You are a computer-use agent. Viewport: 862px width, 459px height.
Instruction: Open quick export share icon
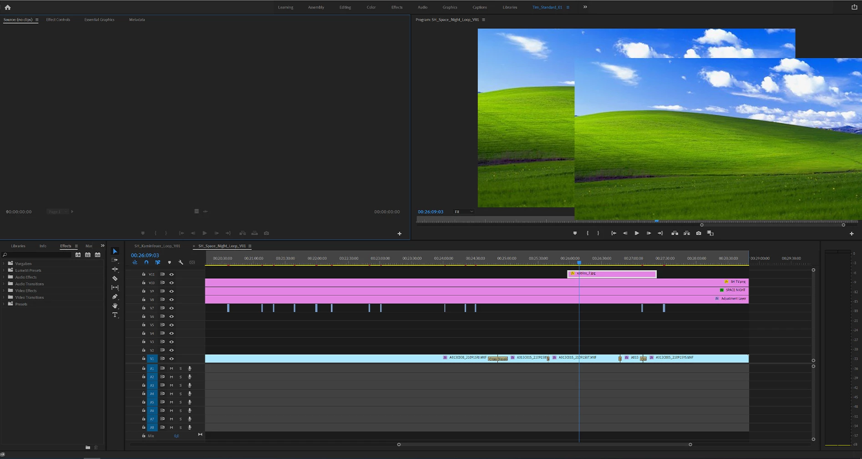(x=854, y=7)
